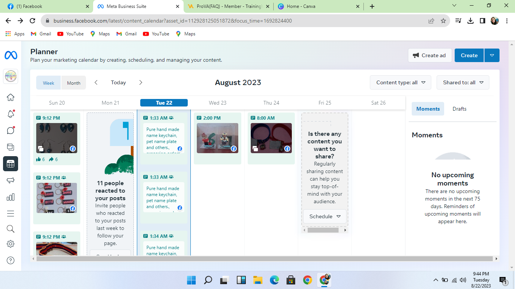Click the planner's bottom horizontal scrollbar
The image size is (515, 289).
[264, 259]
